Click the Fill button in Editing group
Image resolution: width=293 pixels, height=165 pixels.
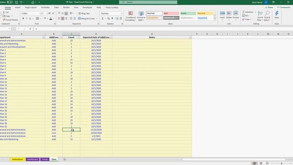[245, 16]
